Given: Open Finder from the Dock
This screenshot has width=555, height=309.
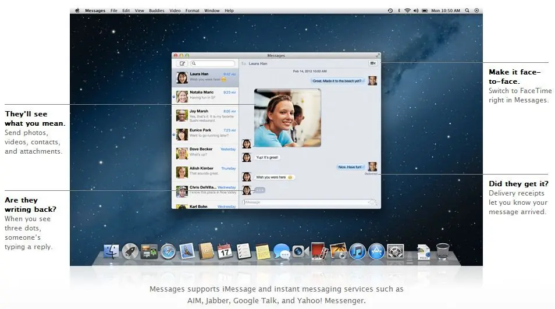Looking at the screenshot, I should point(112,251).
